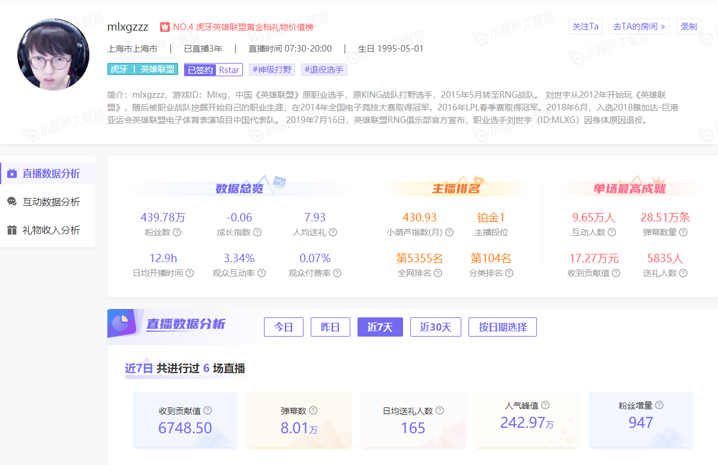Click the help icon in the 日均送礼人数 card

[440, 410]
